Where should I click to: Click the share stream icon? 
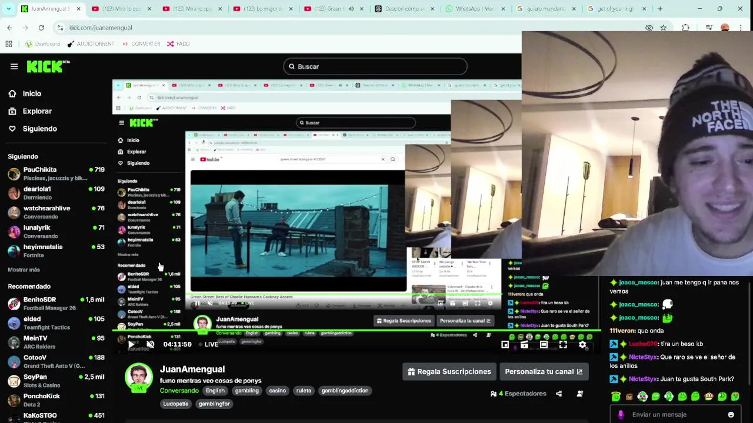click(559, 394)
